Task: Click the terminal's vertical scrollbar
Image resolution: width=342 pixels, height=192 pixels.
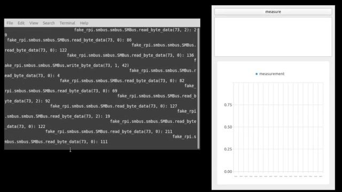Action: click(198, 88)
